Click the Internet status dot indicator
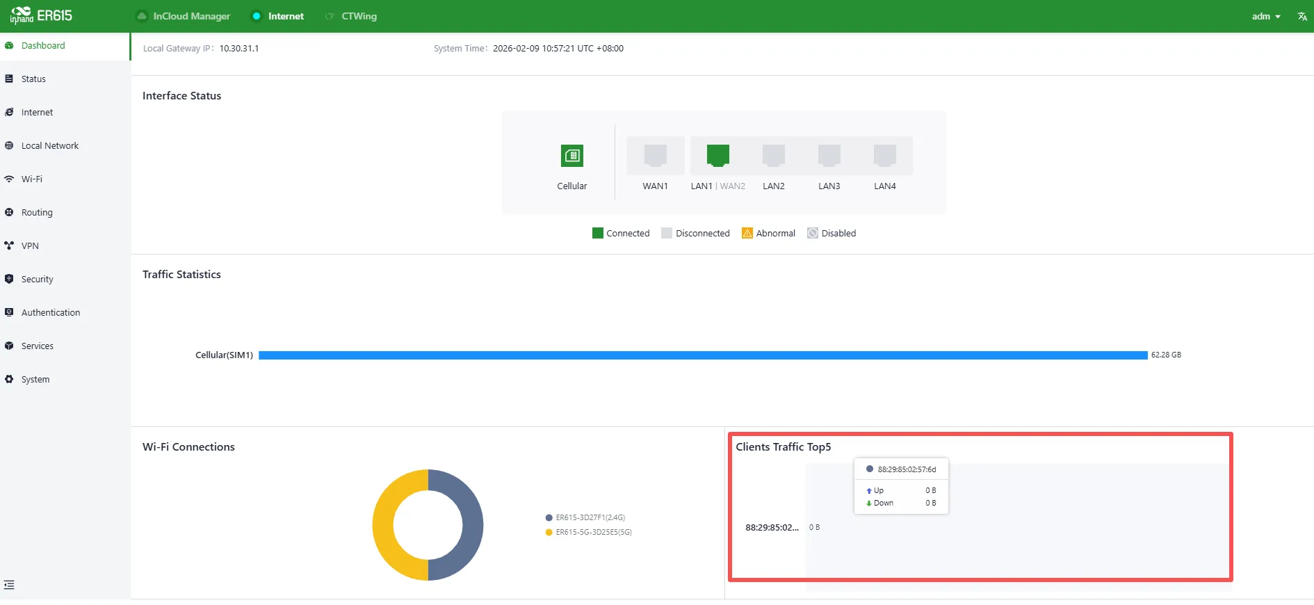The image size is (1314, 605). pos(257,16)
